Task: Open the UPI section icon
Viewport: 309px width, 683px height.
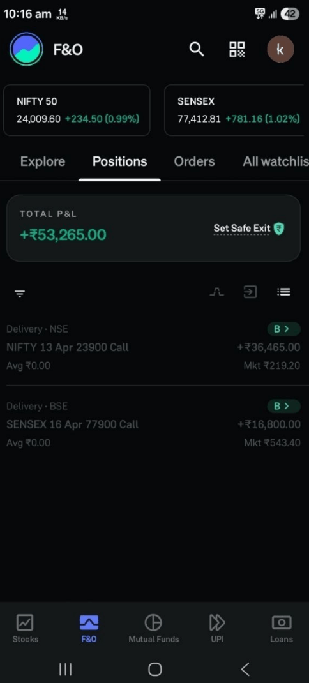Action: [x=217, y=624]
